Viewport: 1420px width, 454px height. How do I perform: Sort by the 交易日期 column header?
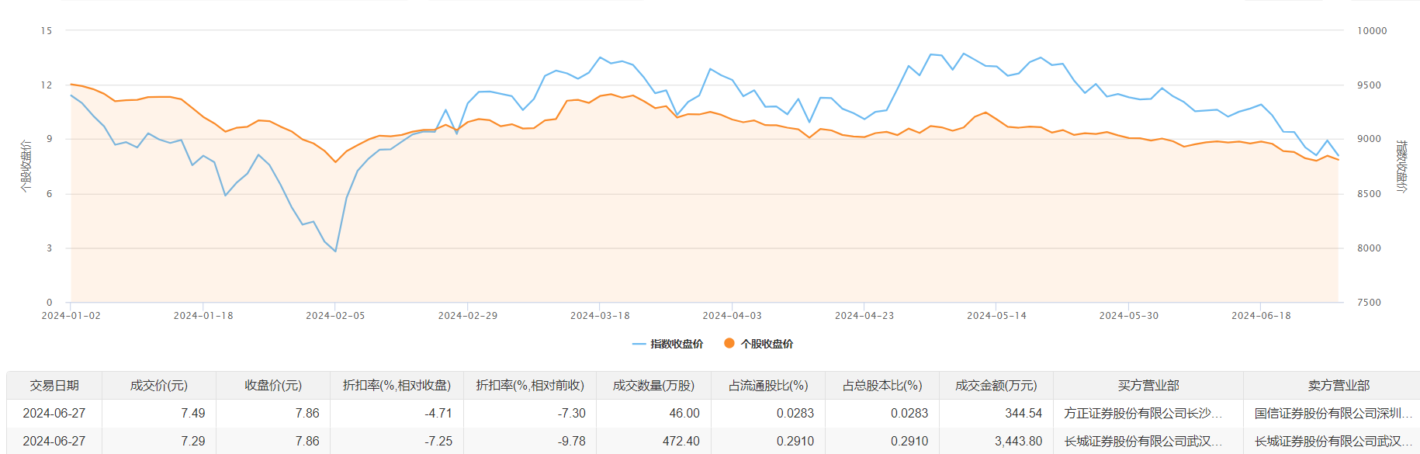pos(54,386)
